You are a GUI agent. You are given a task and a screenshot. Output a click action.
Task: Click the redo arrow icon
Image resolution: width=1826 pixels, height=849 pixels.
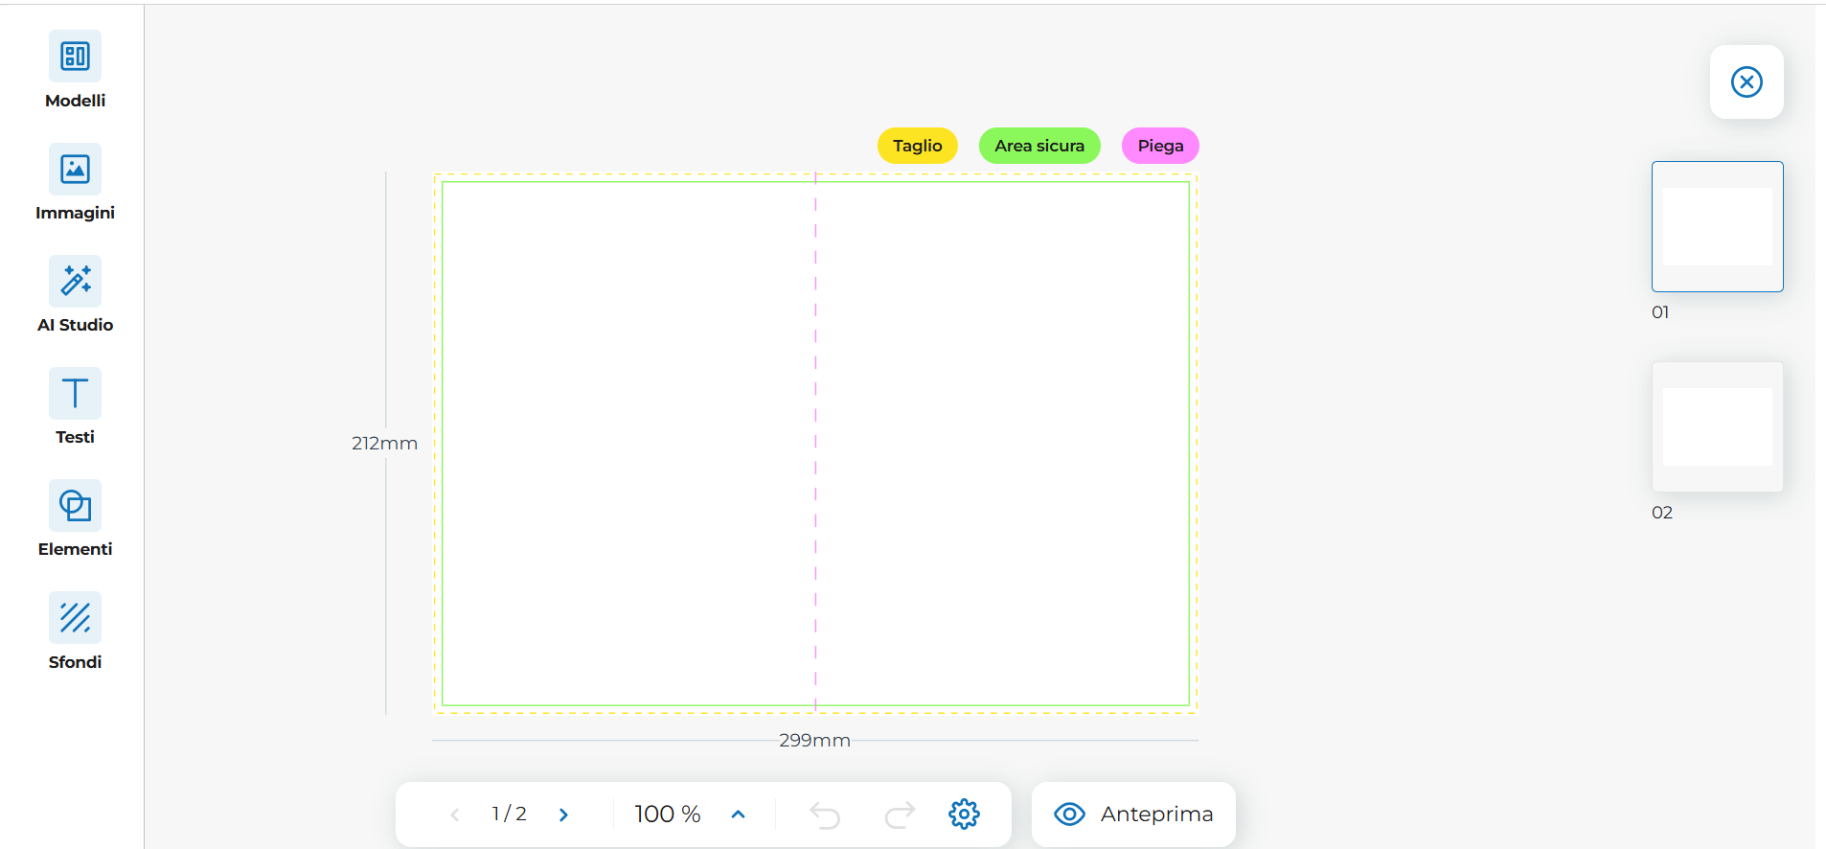900,815
